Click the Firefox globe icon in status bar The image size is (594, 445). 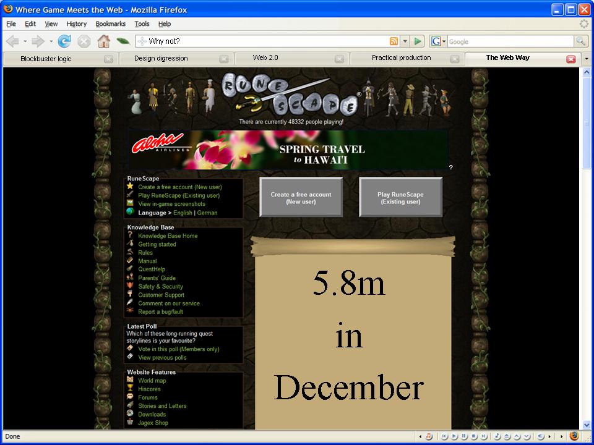coord(574,436)
